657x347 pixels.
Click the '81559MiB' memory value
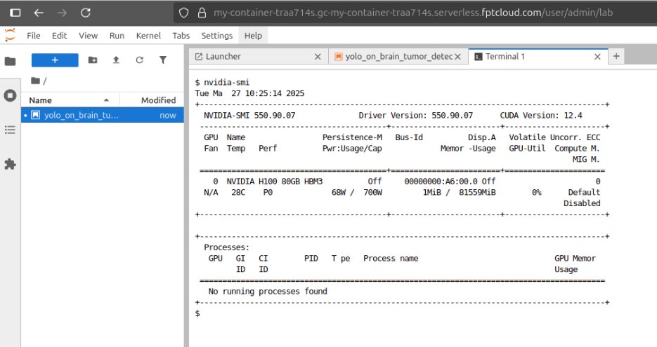pos(477,192)
